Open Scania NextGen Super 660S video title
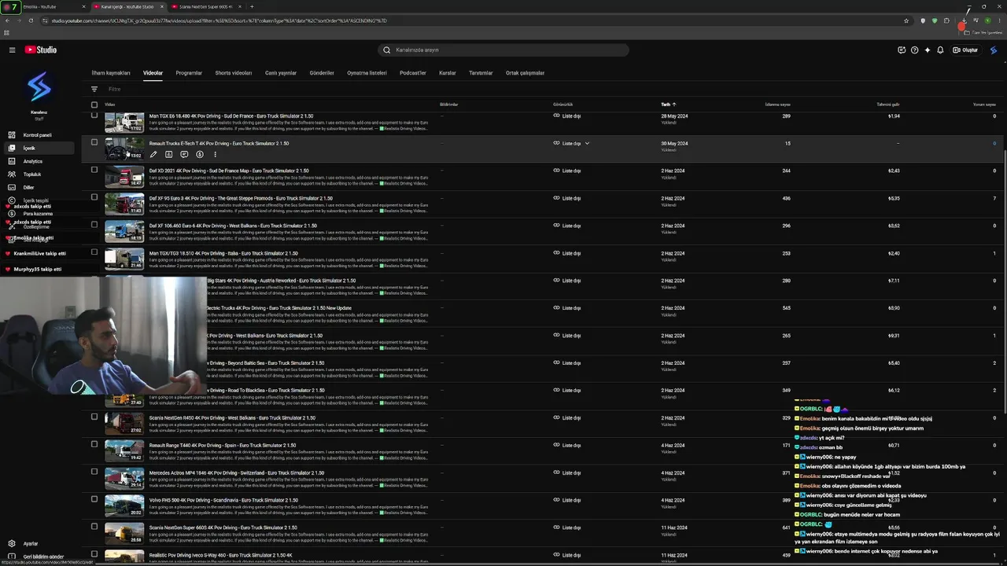This screenshot has height=566, width=1007. 223,527
